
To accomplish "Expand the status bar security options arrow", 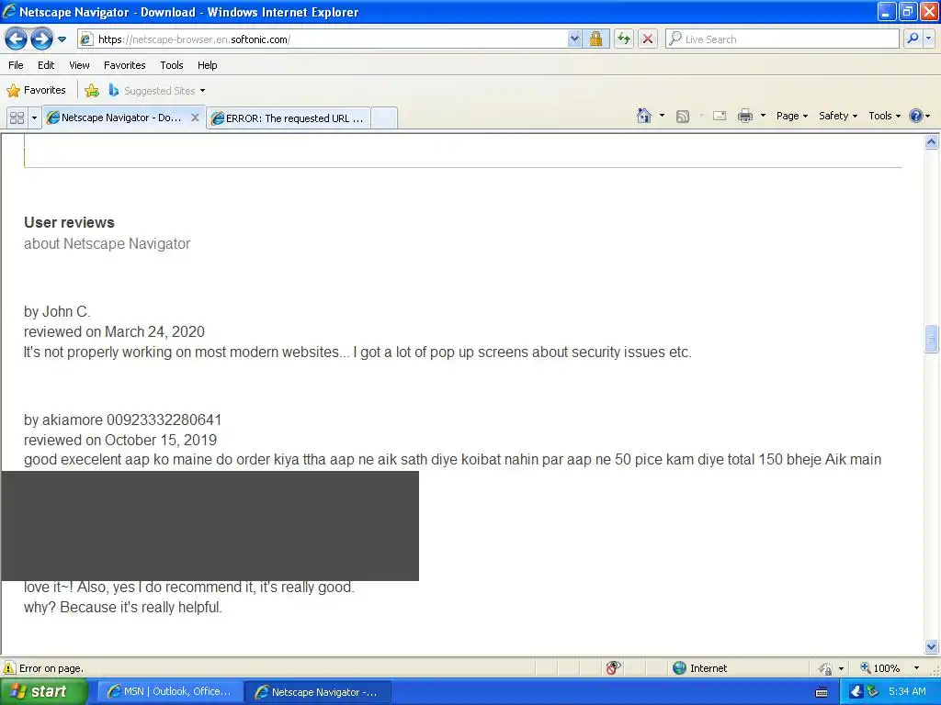I will pos(842,668).
